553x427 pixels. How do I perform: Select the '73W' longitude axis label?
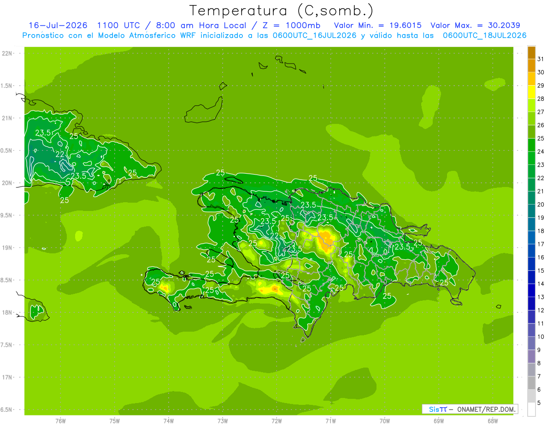point(223,421)
